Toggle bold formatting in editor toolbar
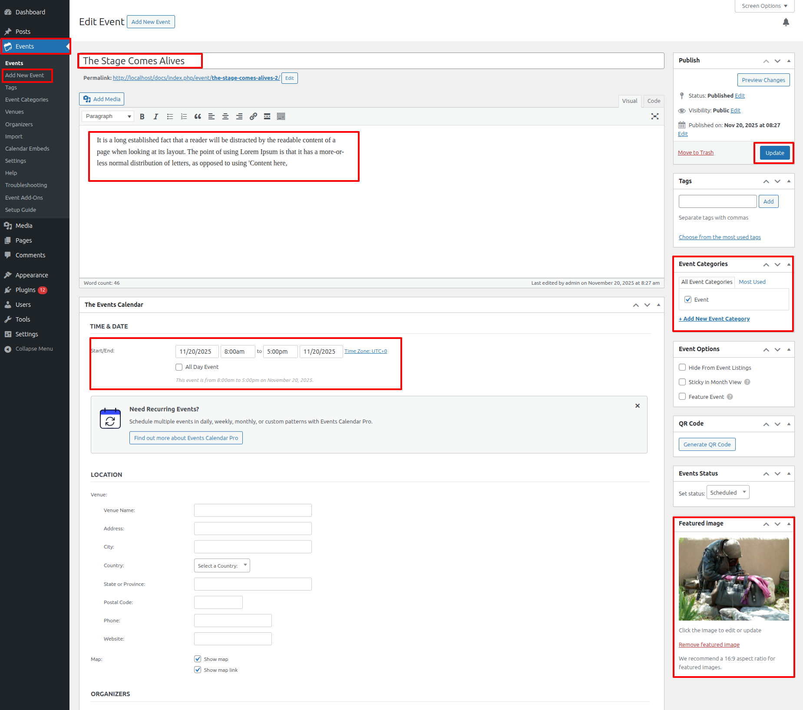This screenshot has width=803, height=710. click(x=142, y=116)
